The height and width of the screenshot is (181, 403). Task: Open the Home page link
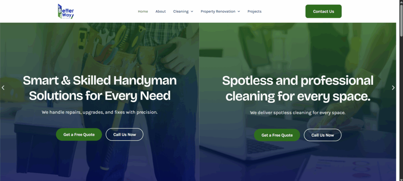point(143,11)
